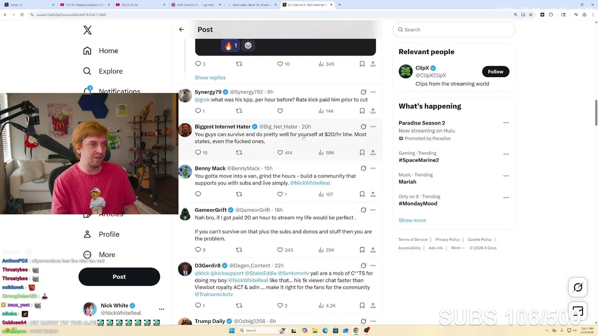Share D3GenEr8's post

pos(373,305)
